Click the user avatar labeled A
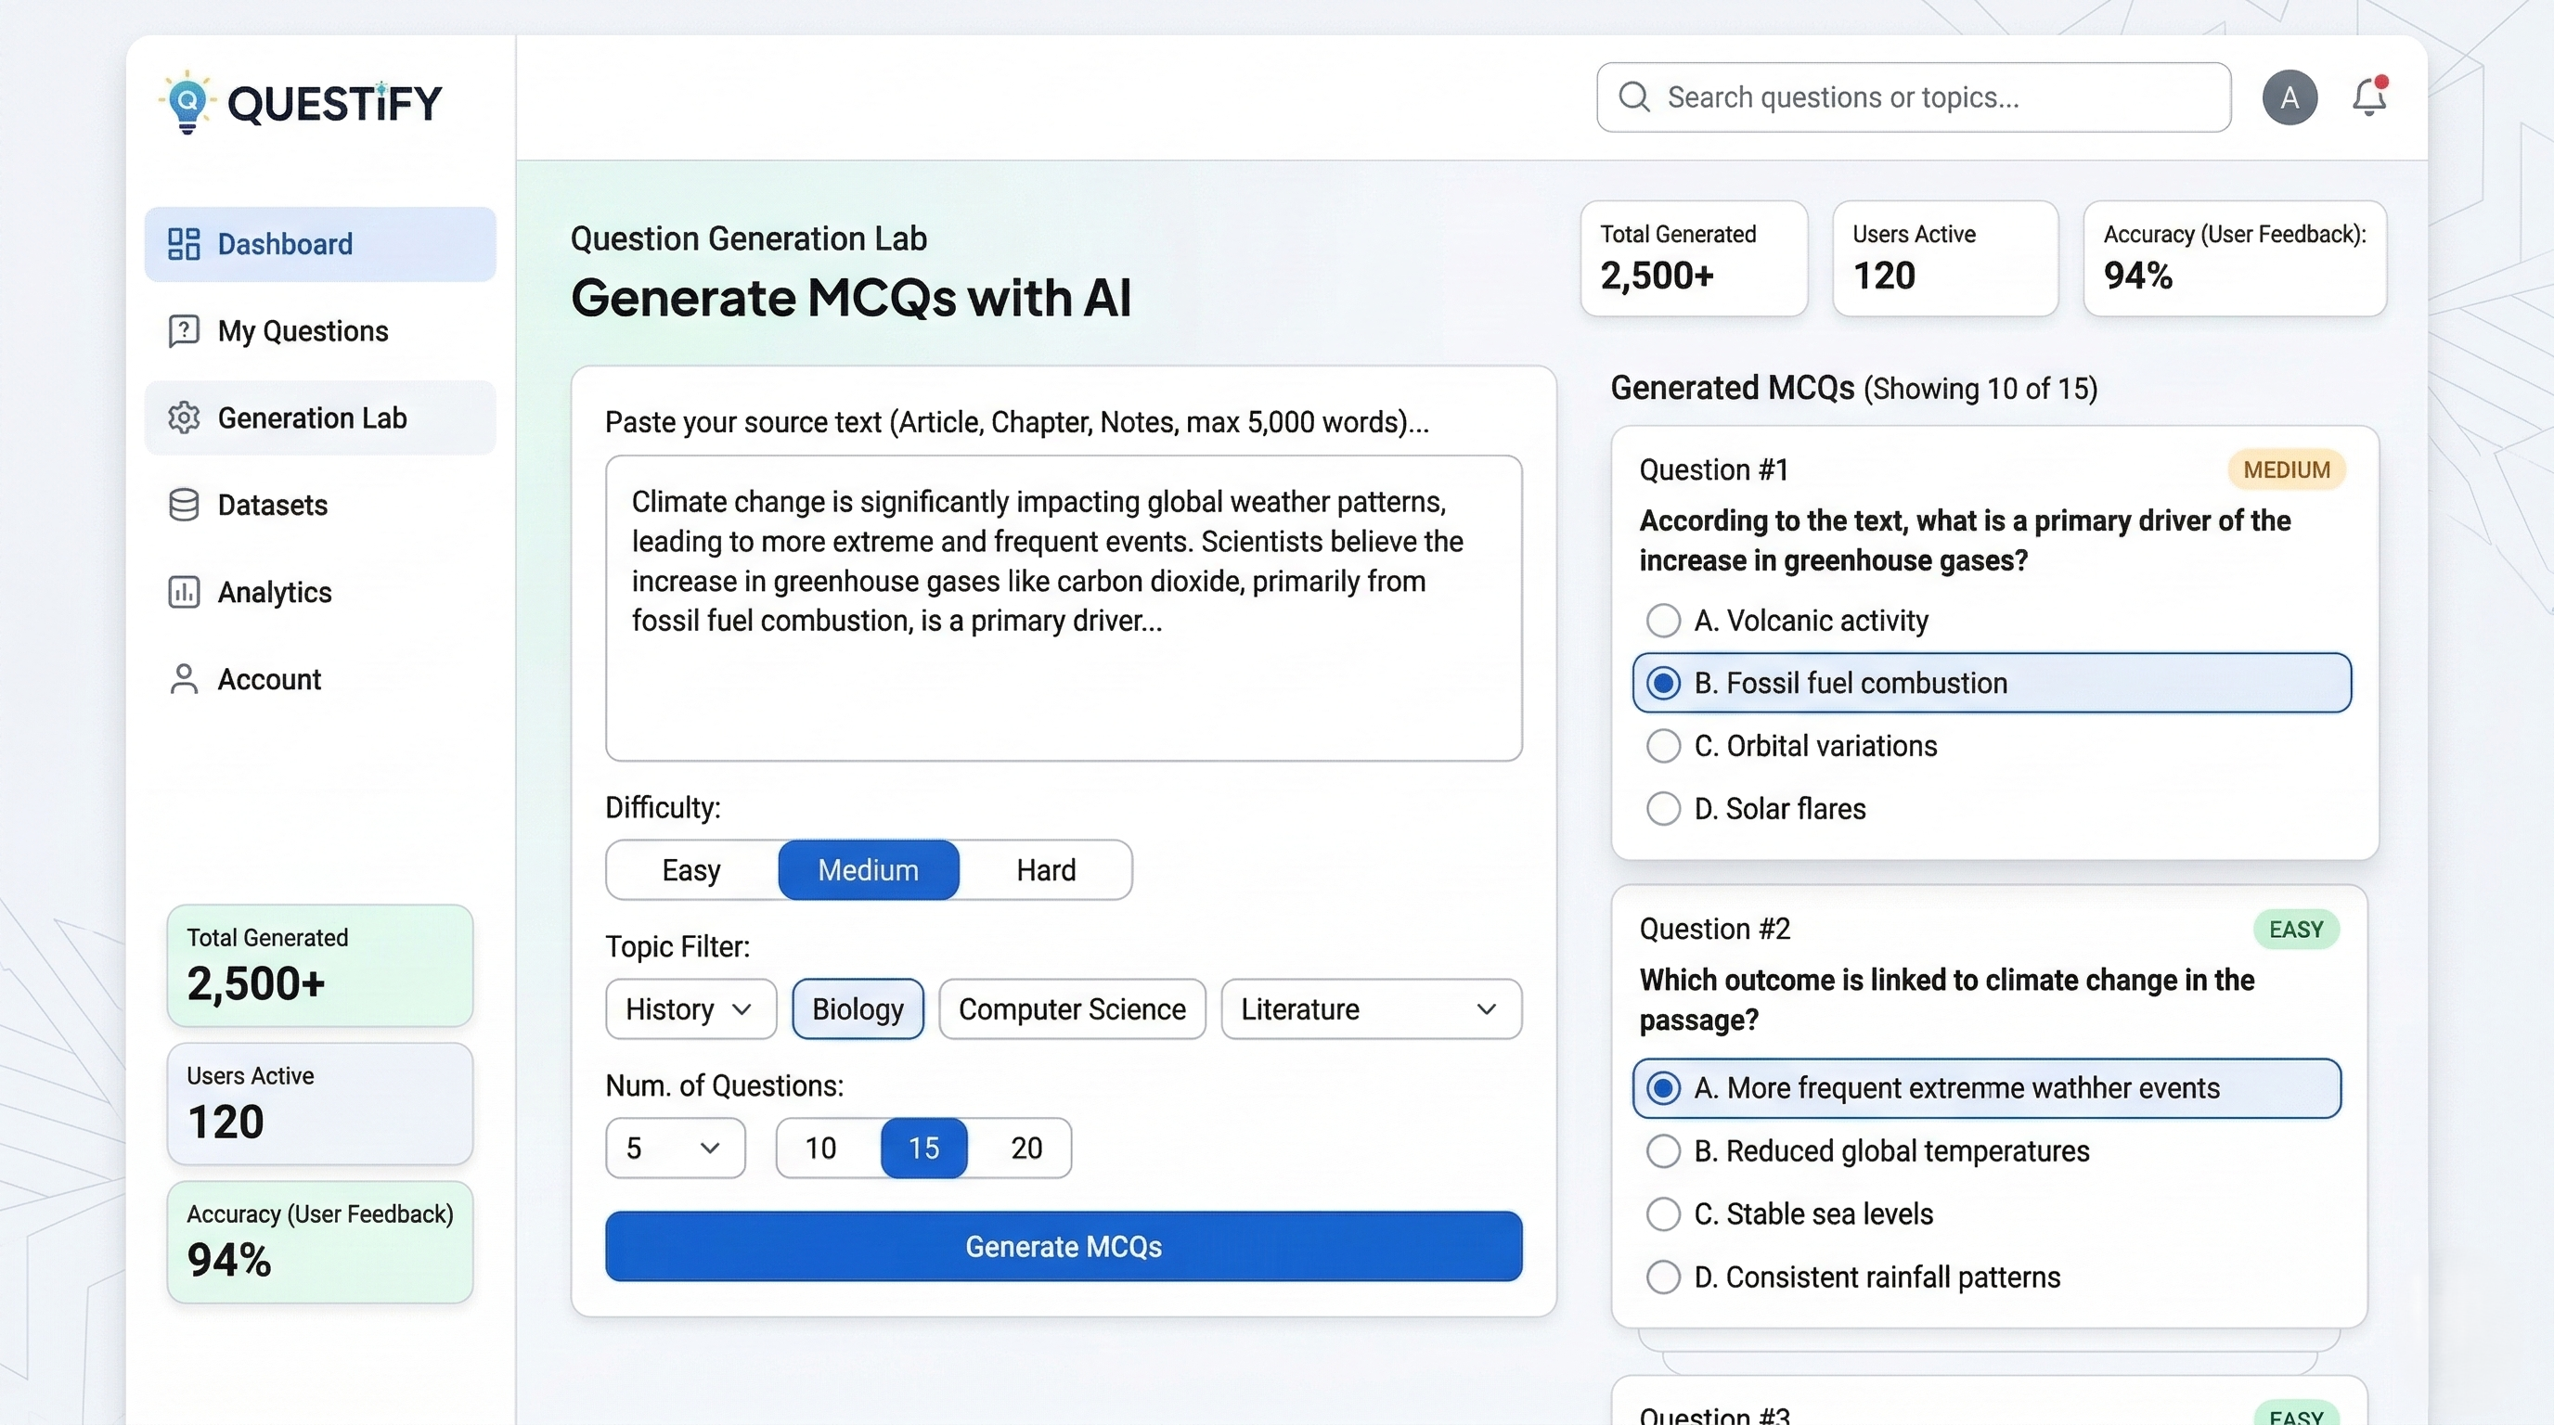This screenshot has height=1425, width=2554. (2289, 97)
